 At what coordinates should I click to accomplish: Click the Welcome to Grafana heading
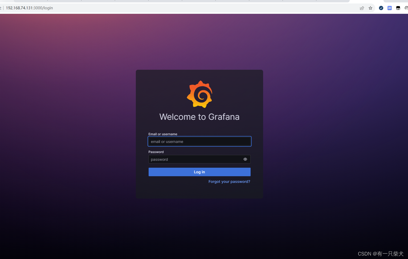199,117
